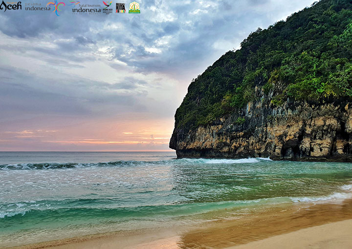Click the tip of the rocky headland
Image resolution: width=352 pixels, height=249 pixels.
173,143
